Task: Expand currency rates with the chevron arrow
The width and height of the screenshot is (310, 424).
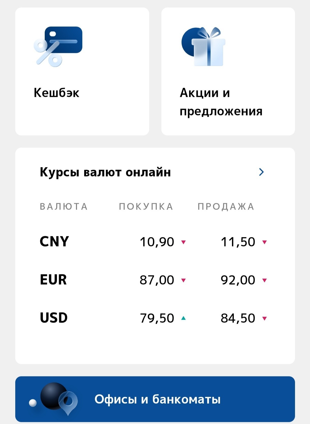Action: [261, 172]
